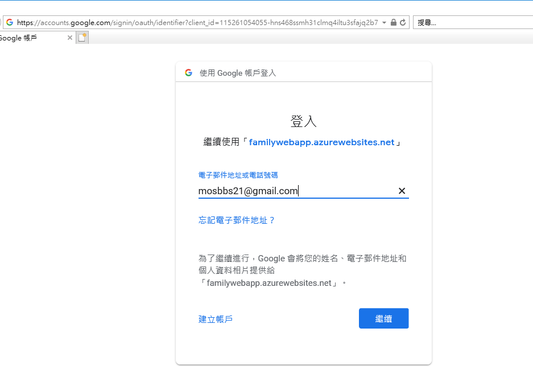The image size is (533, 369).
Task: Click the 登入 heading text
Action: (x=304, y=121)
